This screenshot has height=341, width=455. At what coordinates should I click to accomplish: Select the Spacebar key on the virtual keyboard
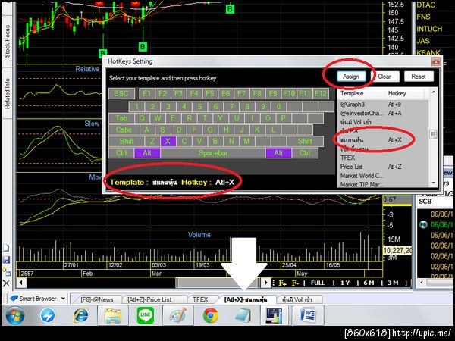[213, 153]
